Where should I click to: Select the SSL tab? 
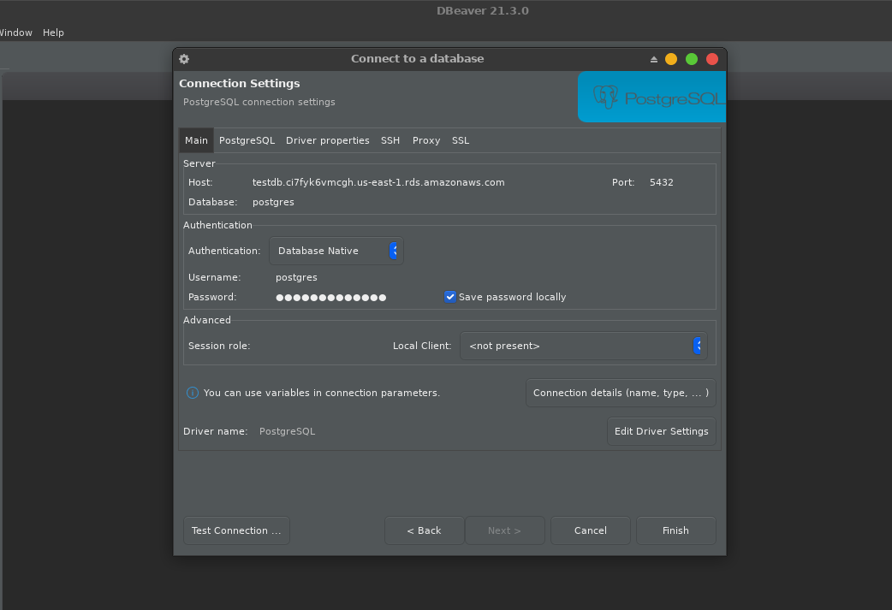coord(461,140)
